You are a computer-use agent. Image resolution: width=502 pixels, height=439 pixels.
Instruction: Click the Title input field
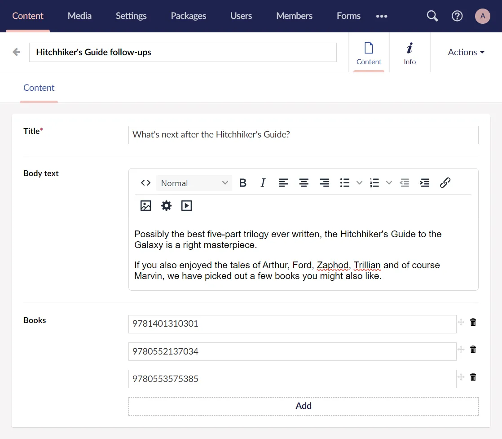303,135
